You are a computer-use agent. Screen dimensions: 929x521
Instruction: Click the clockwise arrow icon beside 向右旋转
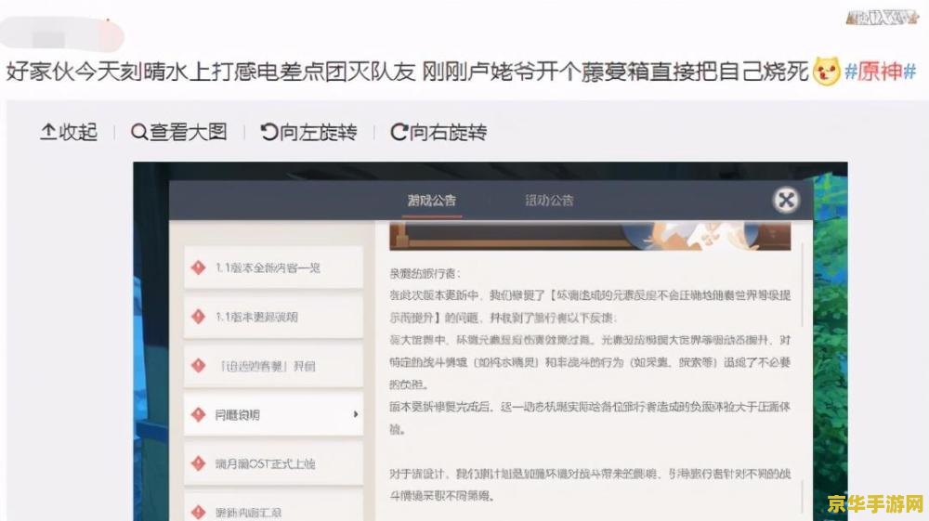[x=399, y=132]
